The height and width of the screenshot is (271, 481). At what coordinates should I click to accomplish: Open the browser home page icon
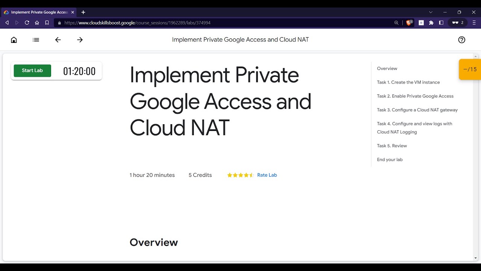37,23
